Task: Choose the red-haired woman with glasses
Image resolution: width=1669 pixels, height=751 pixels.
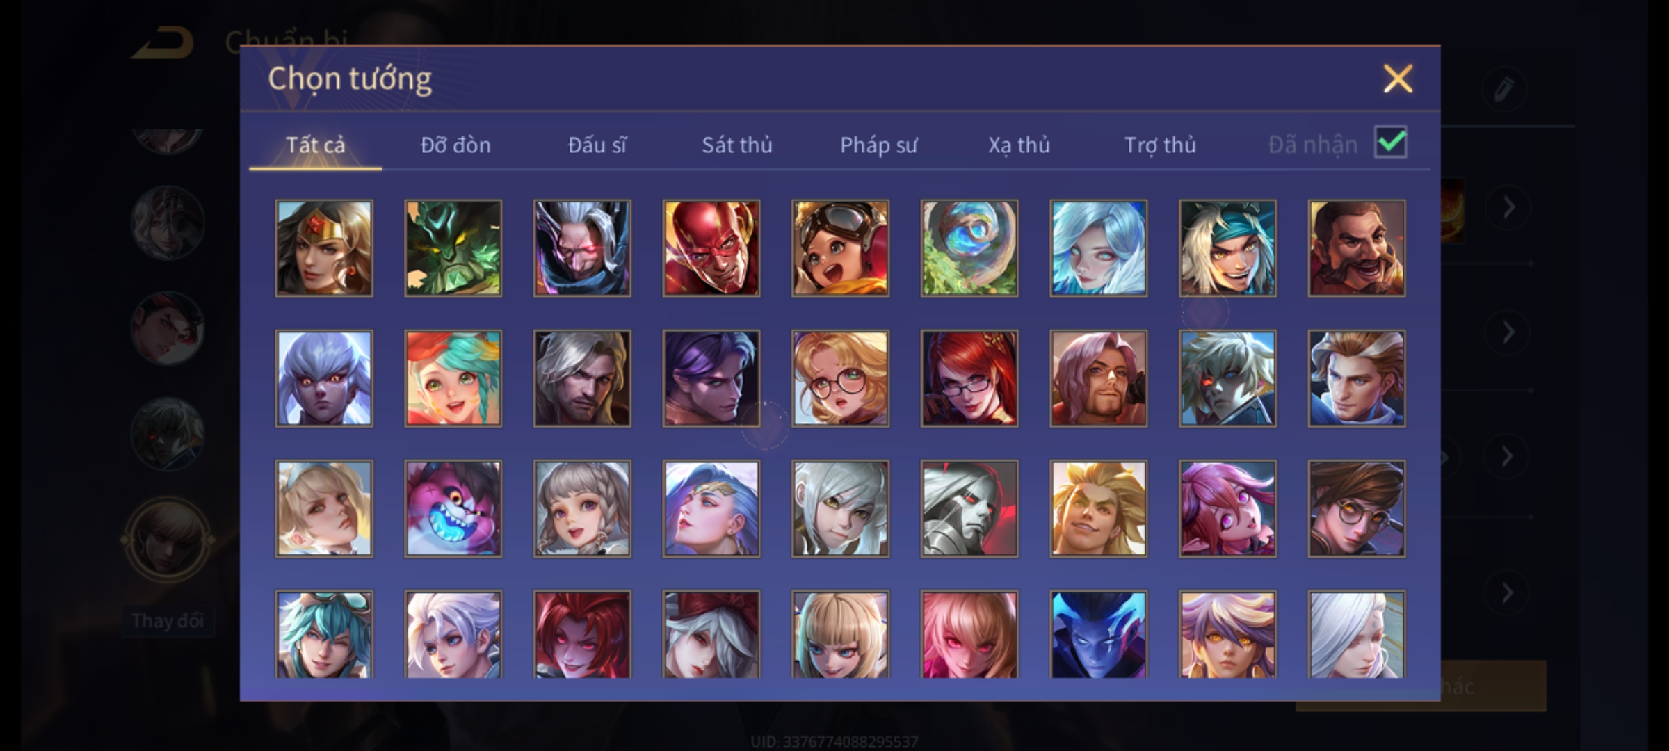Action: tap(969, 378)
